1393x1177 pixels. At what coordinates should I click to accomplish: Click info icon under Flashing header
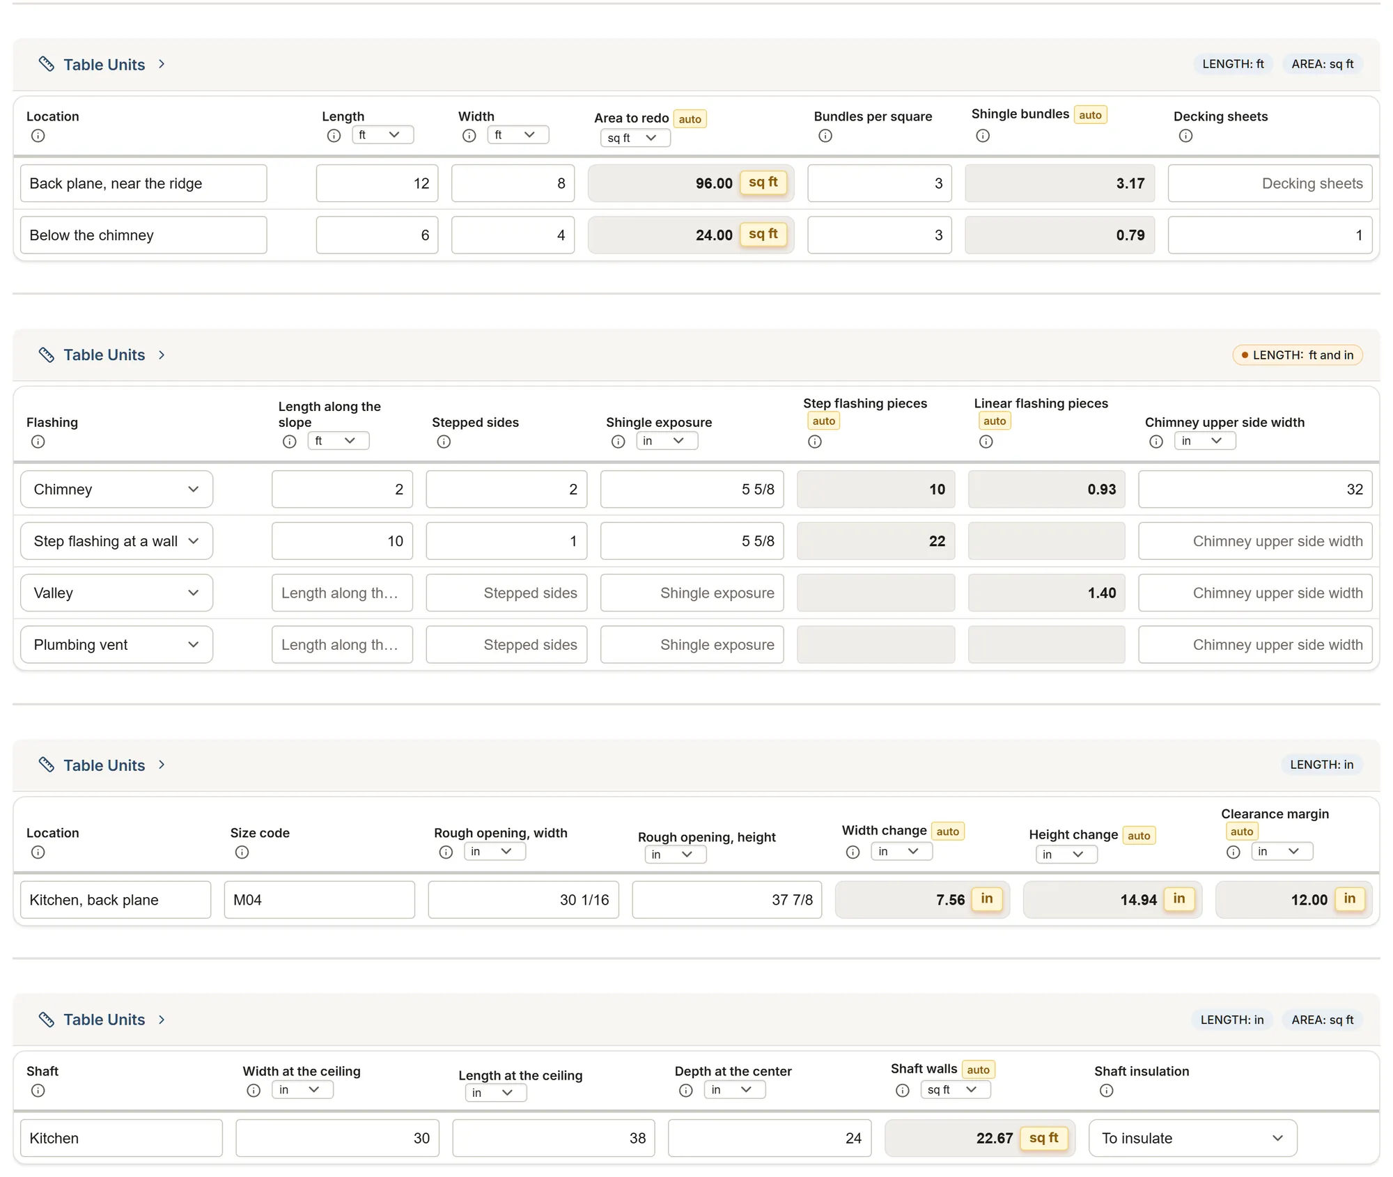click(38, 442)
